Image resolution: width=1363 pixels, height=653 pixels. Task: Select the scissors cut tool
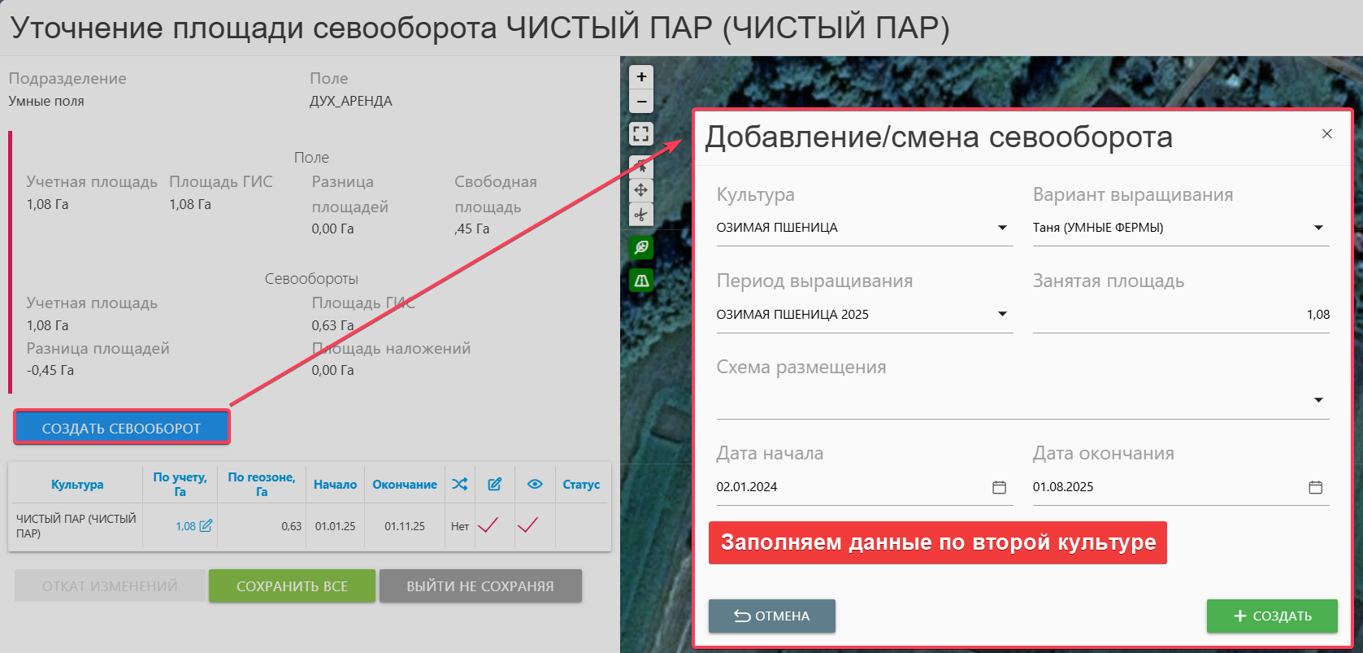pos(641,215)
